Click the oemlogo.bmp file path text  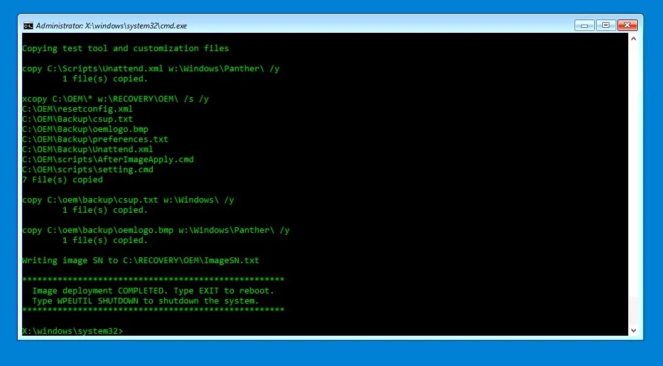pos(83,129)
